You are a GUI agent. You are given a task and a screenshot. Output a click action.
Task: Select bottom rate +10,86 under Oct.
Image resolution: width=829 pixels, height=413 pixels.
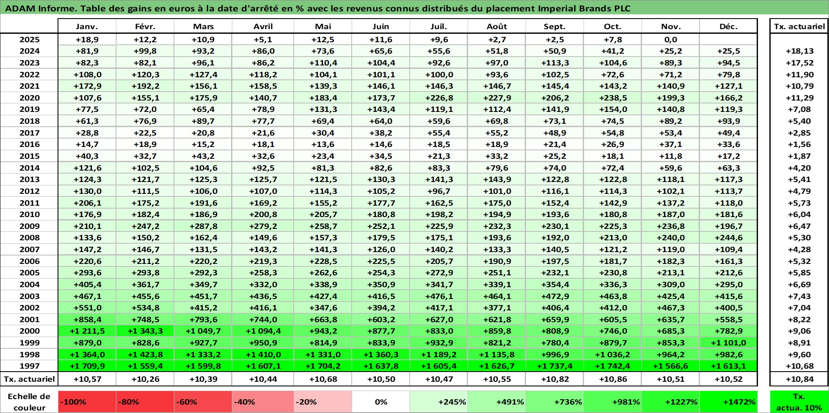click(613, 379)
